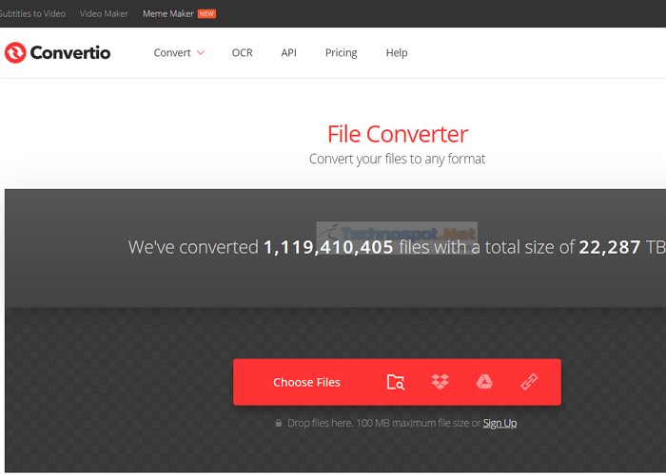This screenshot has width=666, height=475.
Task: Open the API menu item
Action: click(x=289, y=52)
